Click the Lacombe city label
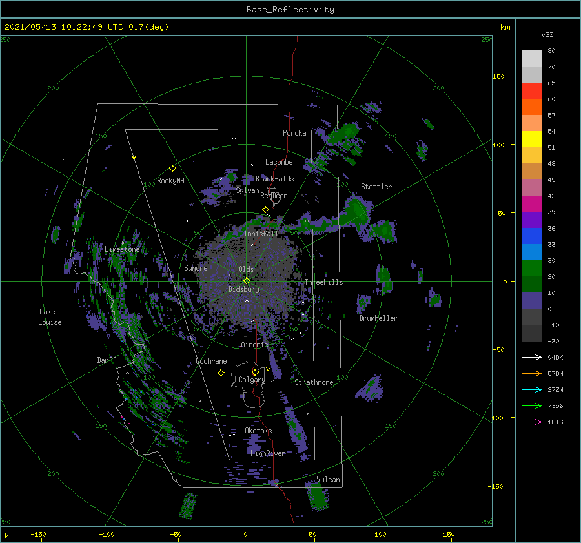 click(x=279, y=162)
